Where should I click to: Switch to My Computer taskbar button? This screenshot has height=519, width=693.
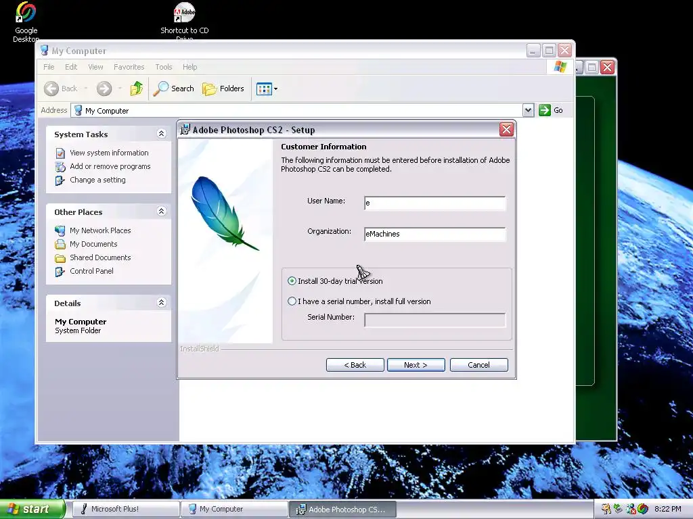coord(234,509)
